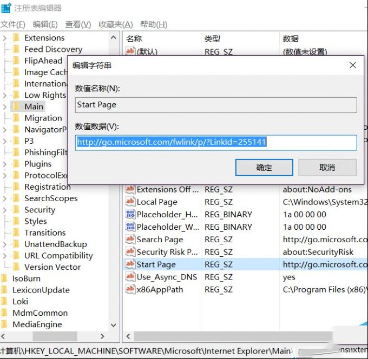
Task: Select the MdmCommon folder icon
Action: pos(4,313)
